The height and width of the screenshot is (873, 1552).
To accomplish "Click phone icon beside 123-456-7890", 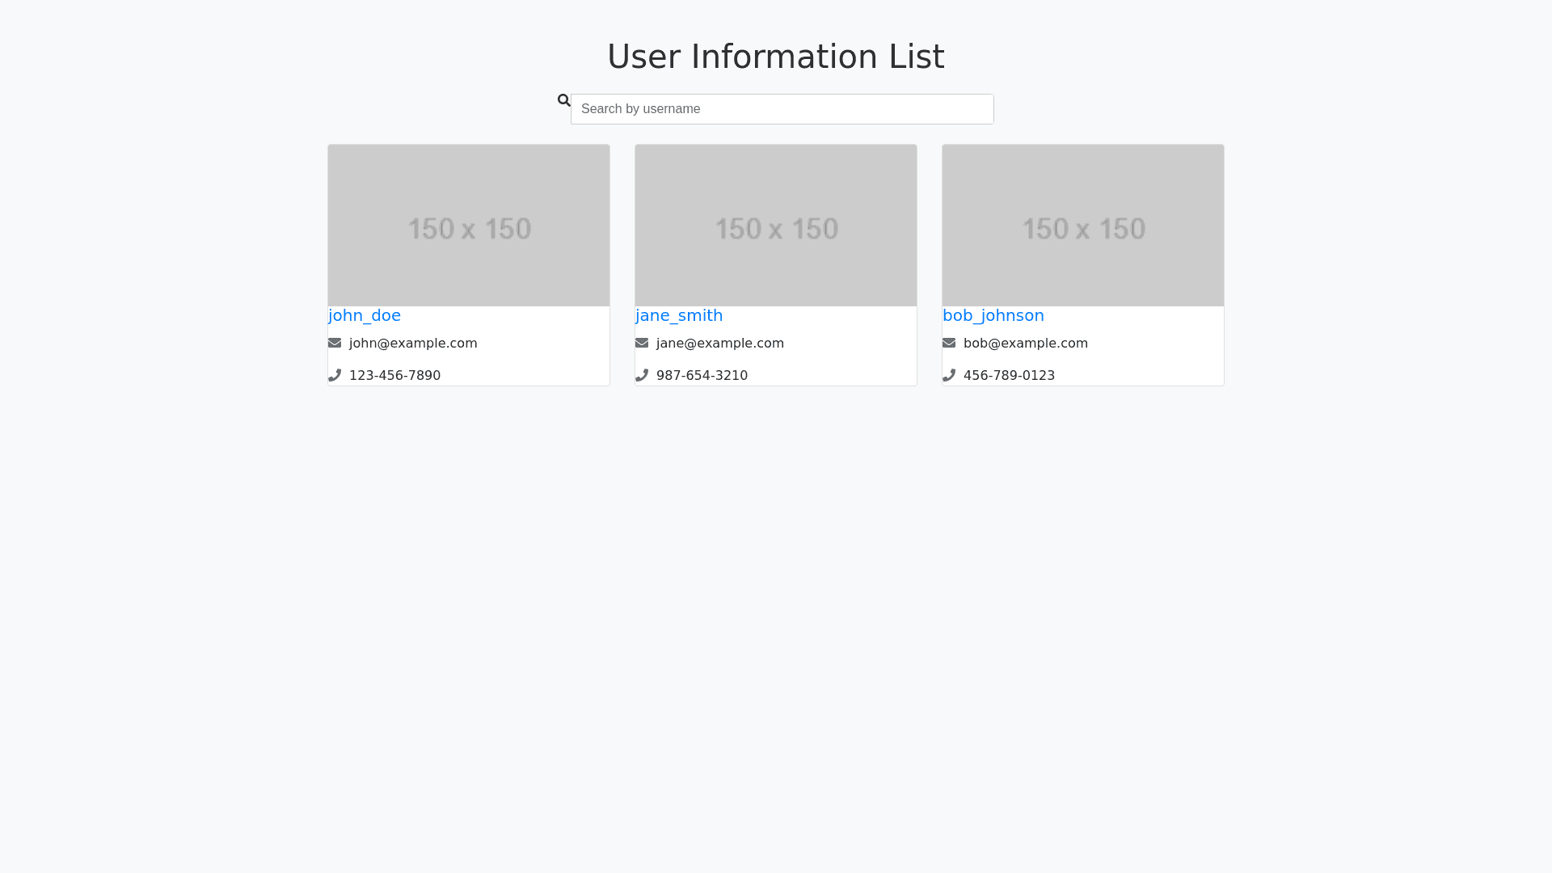I will tap(335, 375).
